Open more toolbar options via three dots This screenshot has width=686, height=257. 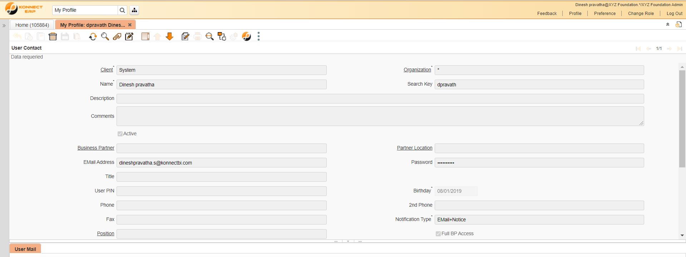click(258, 36)
